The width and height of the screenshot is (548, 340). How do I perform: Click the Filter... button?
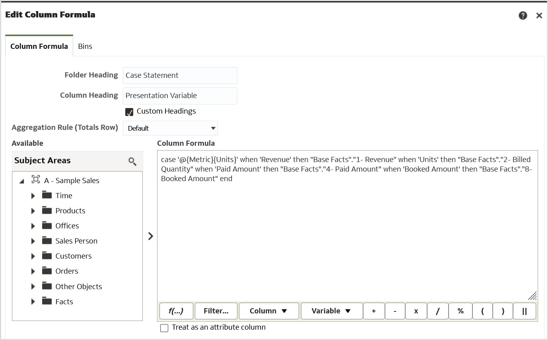click(216, 311)
